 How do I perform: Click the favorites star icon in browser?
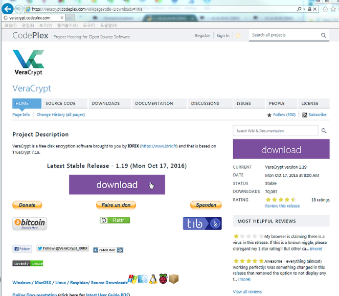[x=333, y=9]
